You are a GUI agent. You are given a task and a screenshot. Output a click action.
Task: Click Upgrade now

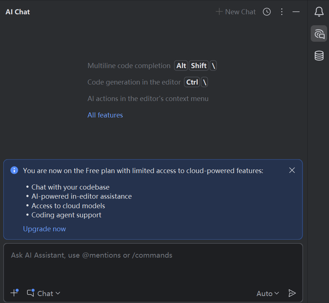pyautogui.click(x=44, y=229)
